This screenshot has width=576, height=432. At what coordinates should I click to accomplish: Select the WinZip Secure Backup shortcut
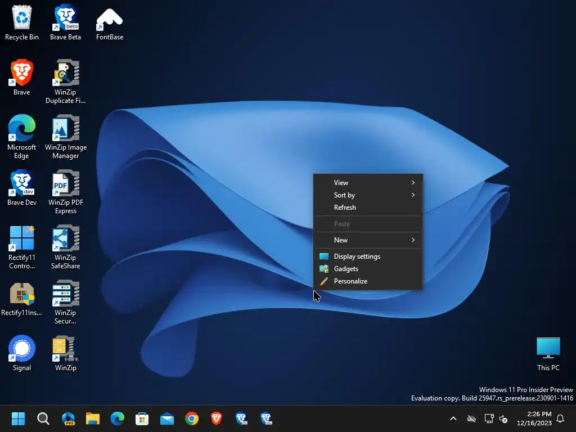point(65,302)
